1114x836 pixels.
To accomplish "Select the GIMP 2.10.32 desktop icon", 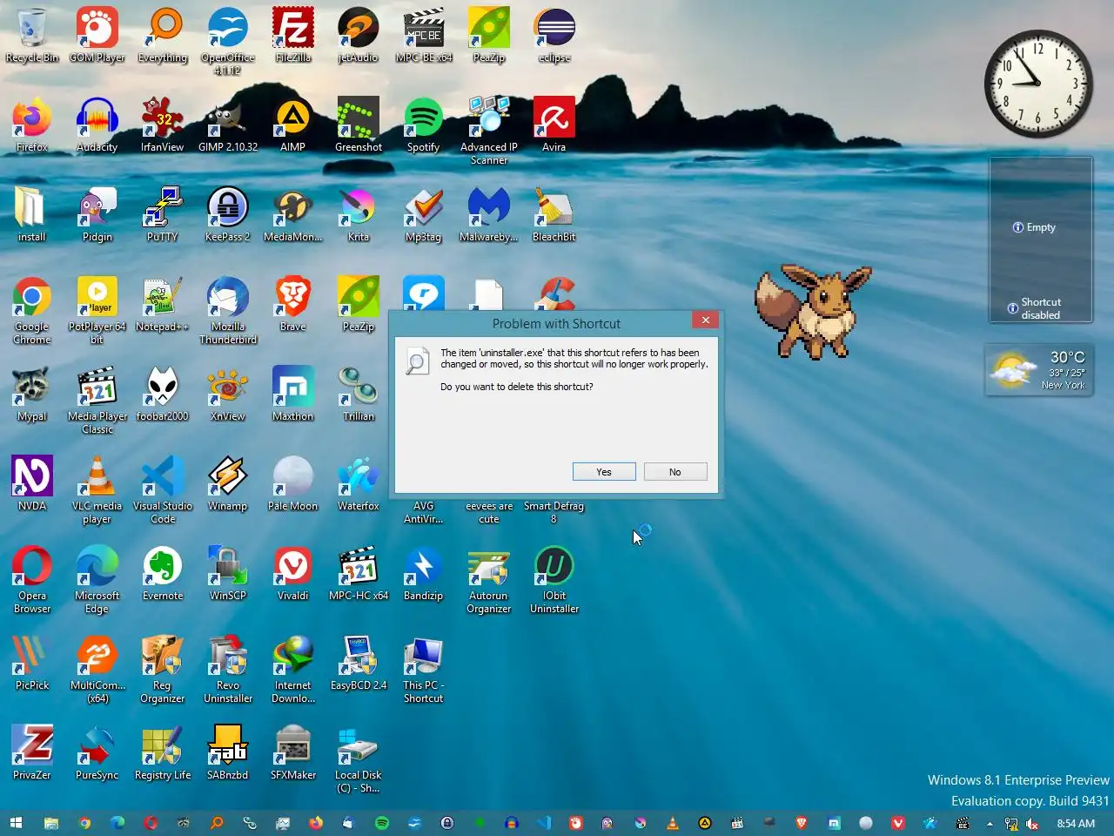I will pyautogui.click(x=228, y=125).
